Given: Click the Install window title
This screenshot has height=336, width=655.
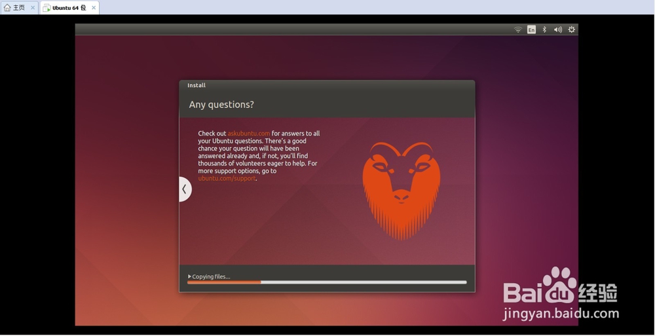Looking at the screenshot, I should coord(196,85).
